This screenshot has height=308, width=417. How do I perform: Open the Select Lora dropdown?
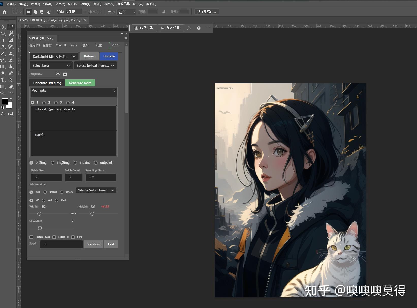click(51, 65)
